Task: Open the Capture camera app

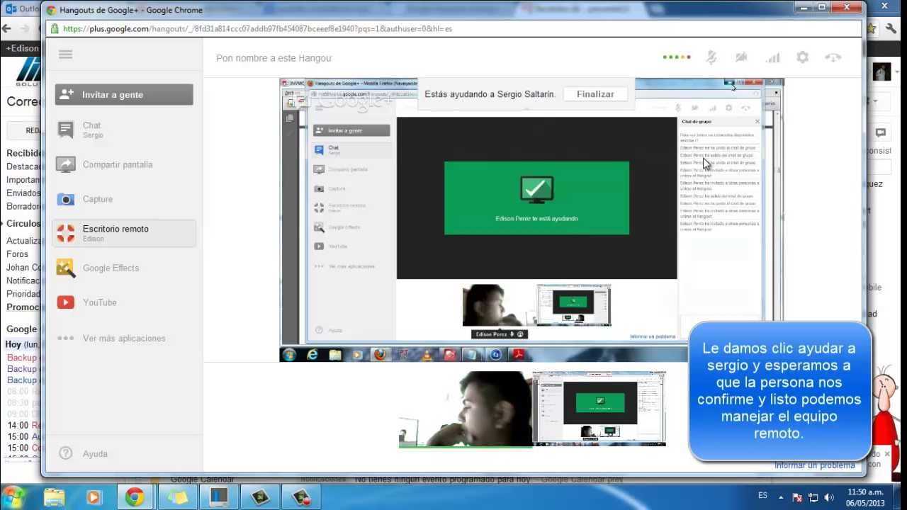Action: [x=97, y=199]
